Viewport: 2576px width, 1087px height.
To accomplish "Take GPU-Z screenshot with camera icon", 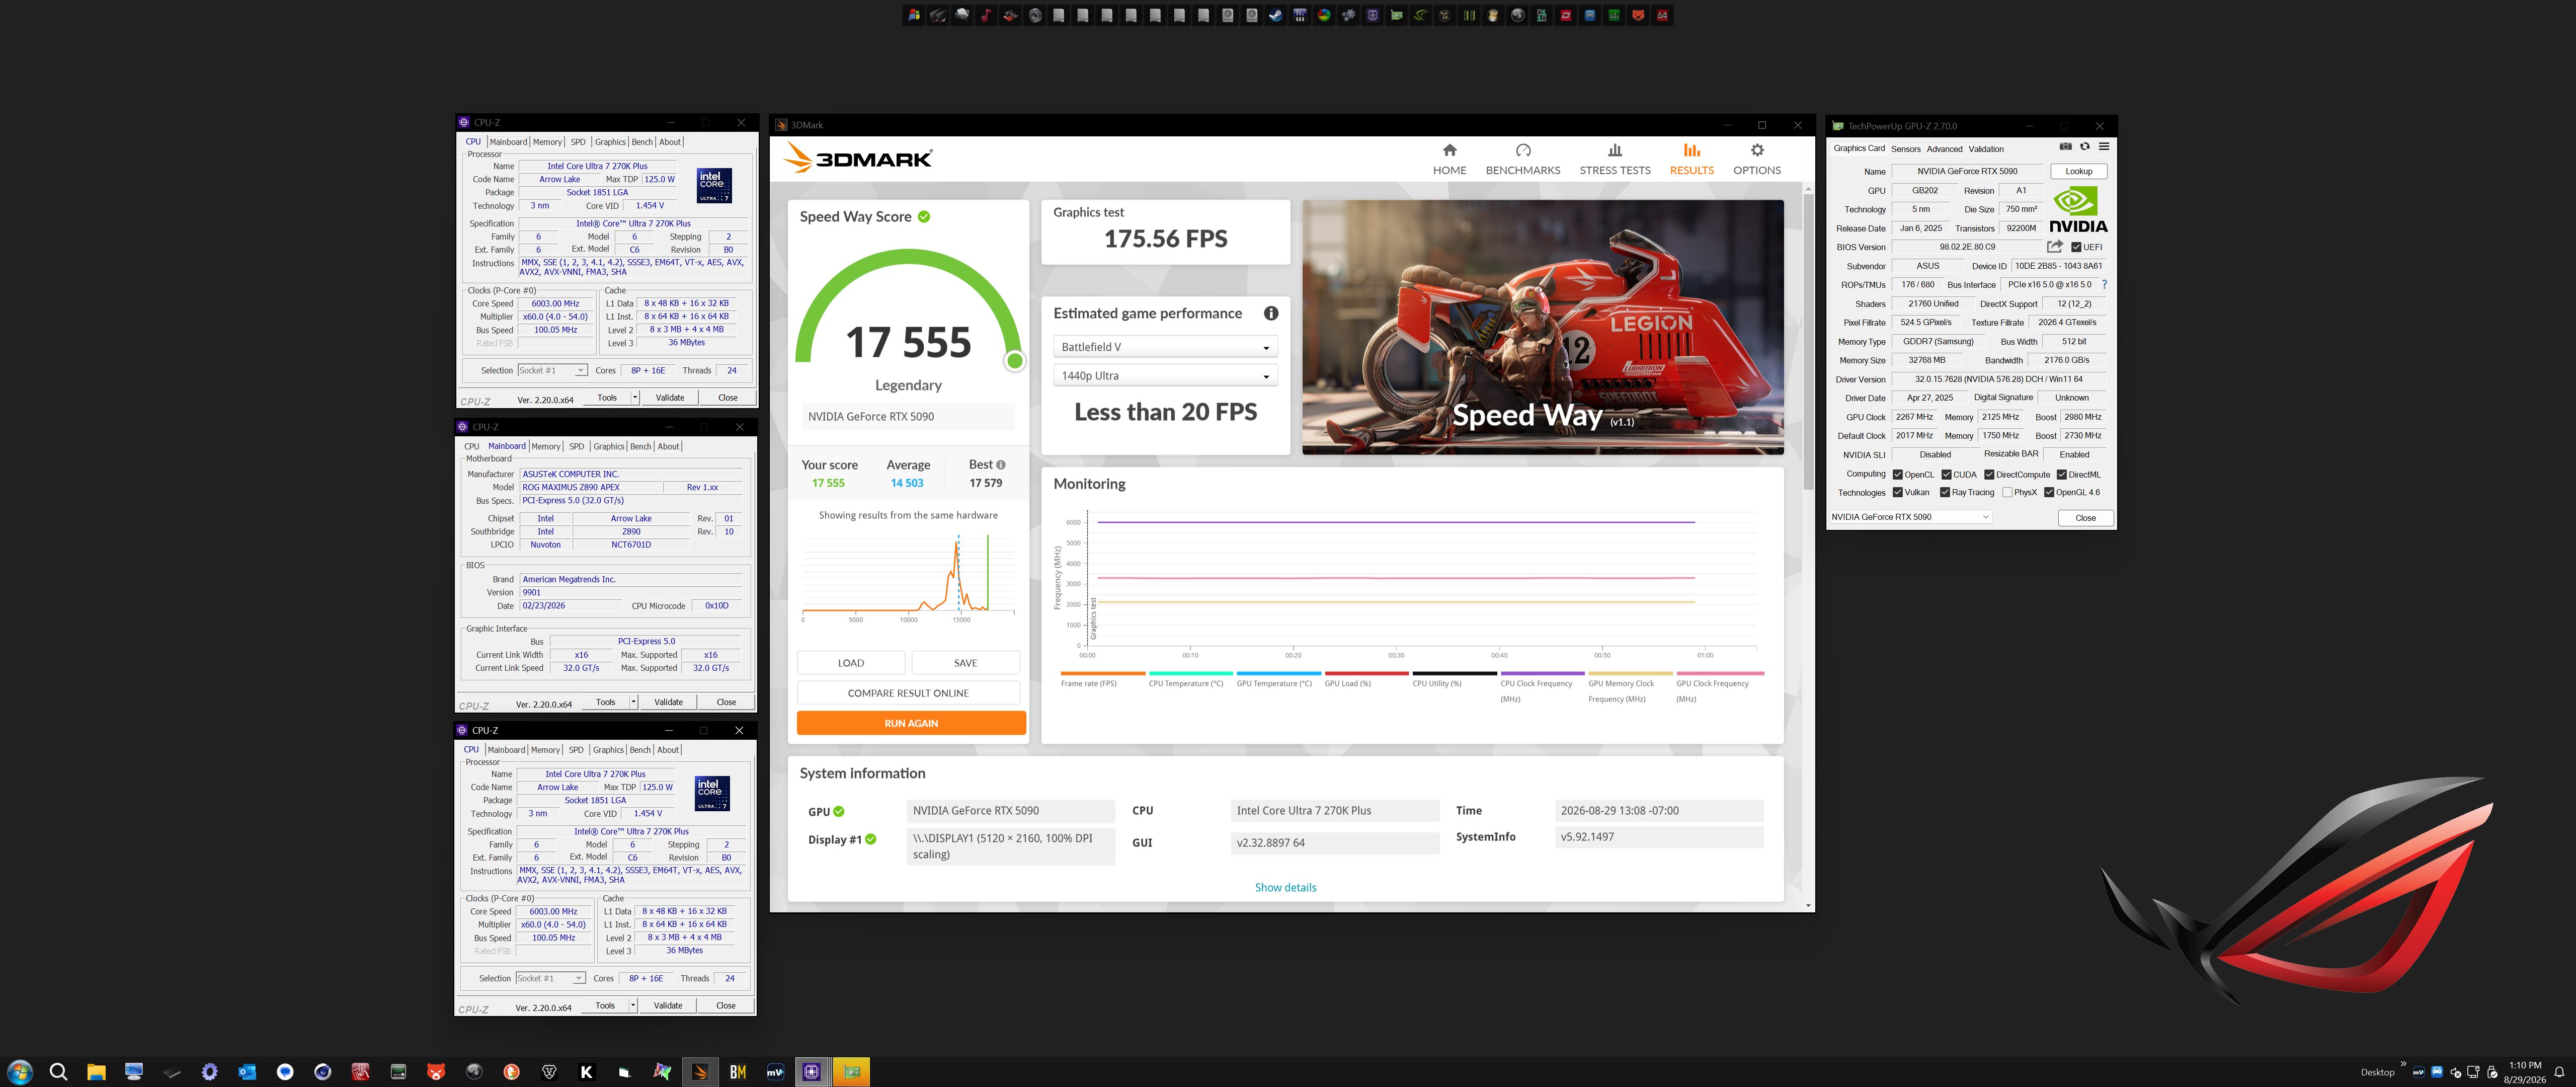I will [x=2066, y=147].
